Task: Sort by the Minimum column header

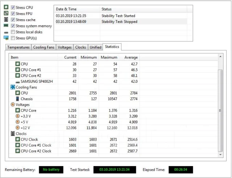Action: click(x=88, y=57)
